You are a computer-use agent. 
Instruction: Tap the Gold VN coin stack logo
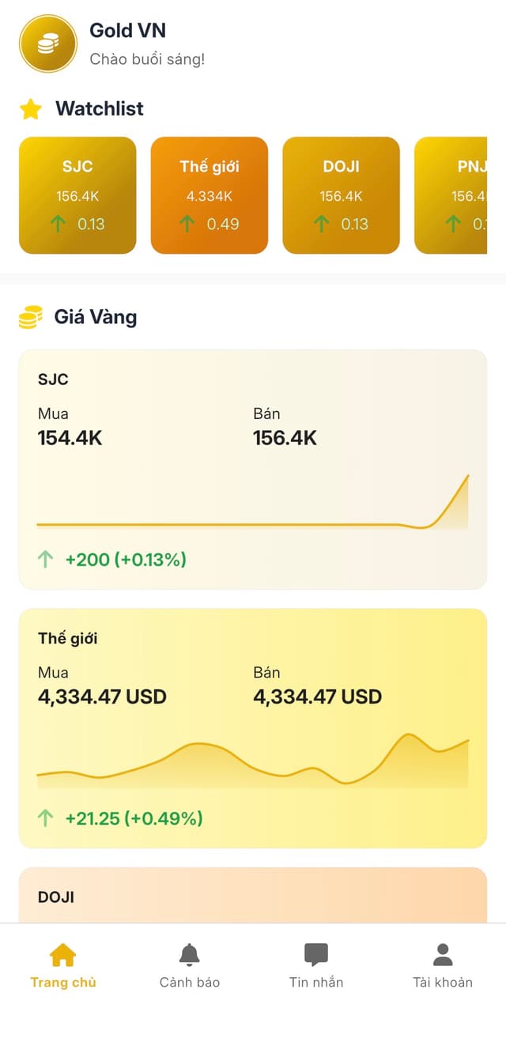coord(48,44)
